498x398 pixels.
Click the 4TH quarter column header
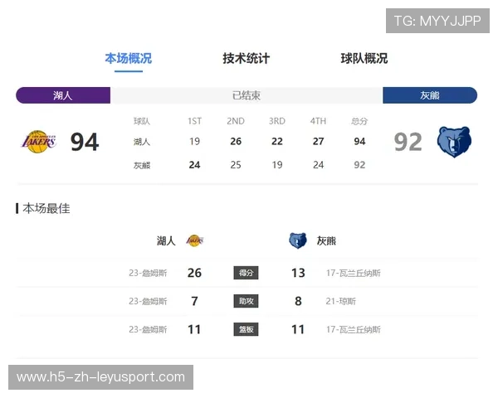[x=318, y=121]
